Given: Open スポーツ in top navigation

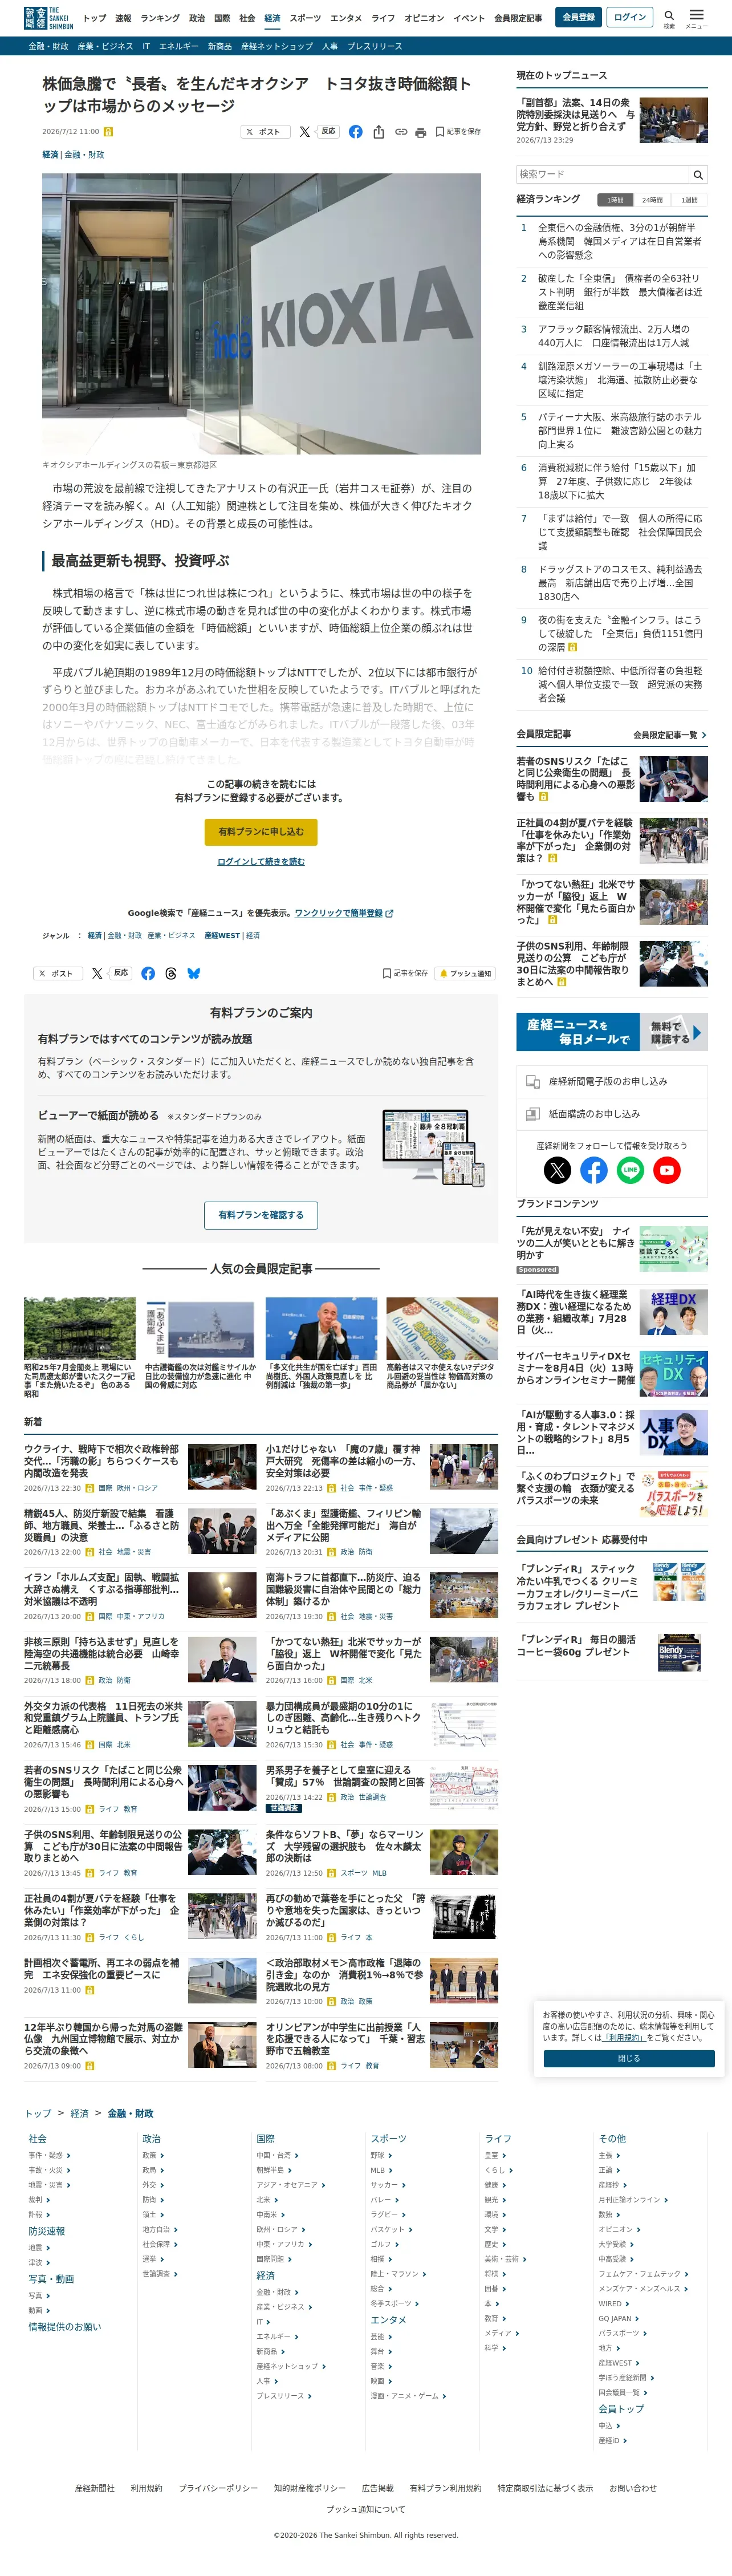Looking at the screenshot, I should point(305,18).
